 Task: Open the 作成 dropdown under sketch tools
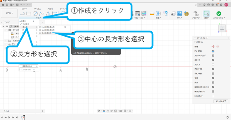pyautogui.click(x=38, y=18)
